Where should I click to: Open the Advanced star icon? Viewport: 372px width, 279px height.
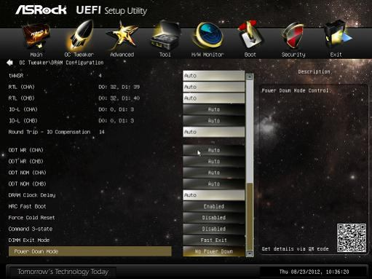pyautogui.click(x=123, y=36)
